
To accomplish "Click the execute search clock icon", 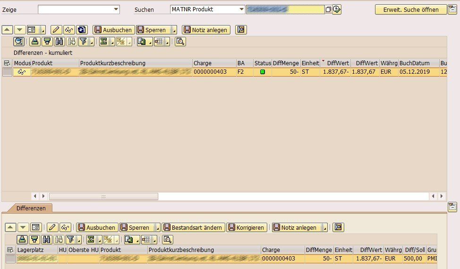I will click(x=336, y=9).
